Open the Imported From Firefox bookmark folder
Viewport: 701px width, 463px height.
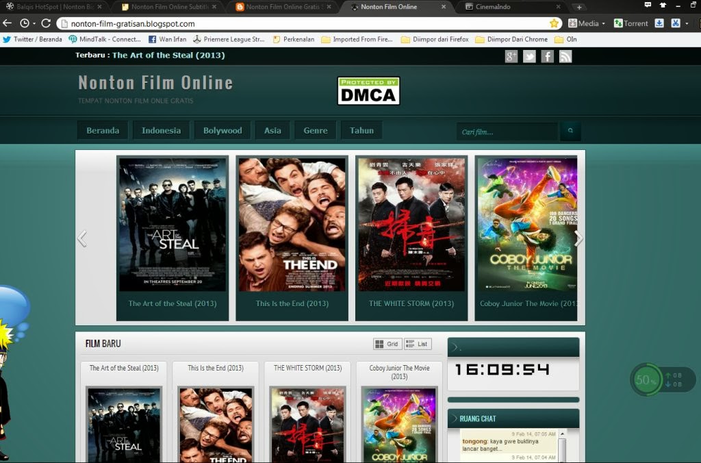[x=357, y=39]
